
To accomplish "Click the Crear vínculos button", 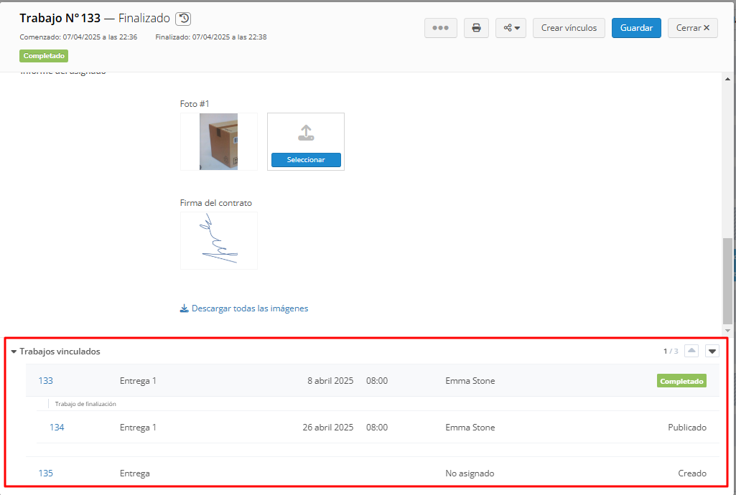I will pos(569,28).
